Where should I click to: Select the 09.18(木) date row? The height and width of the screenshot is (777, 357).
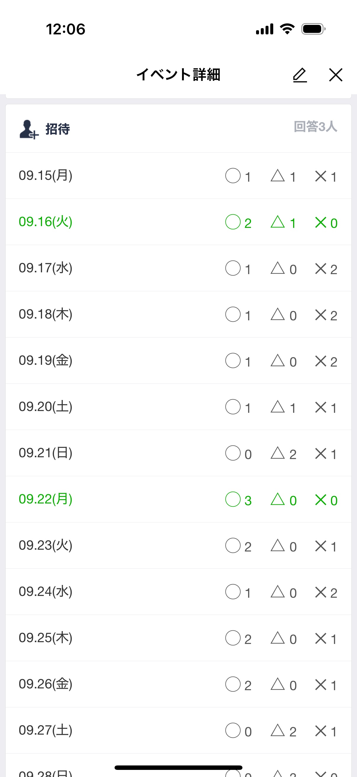[46, 314]
